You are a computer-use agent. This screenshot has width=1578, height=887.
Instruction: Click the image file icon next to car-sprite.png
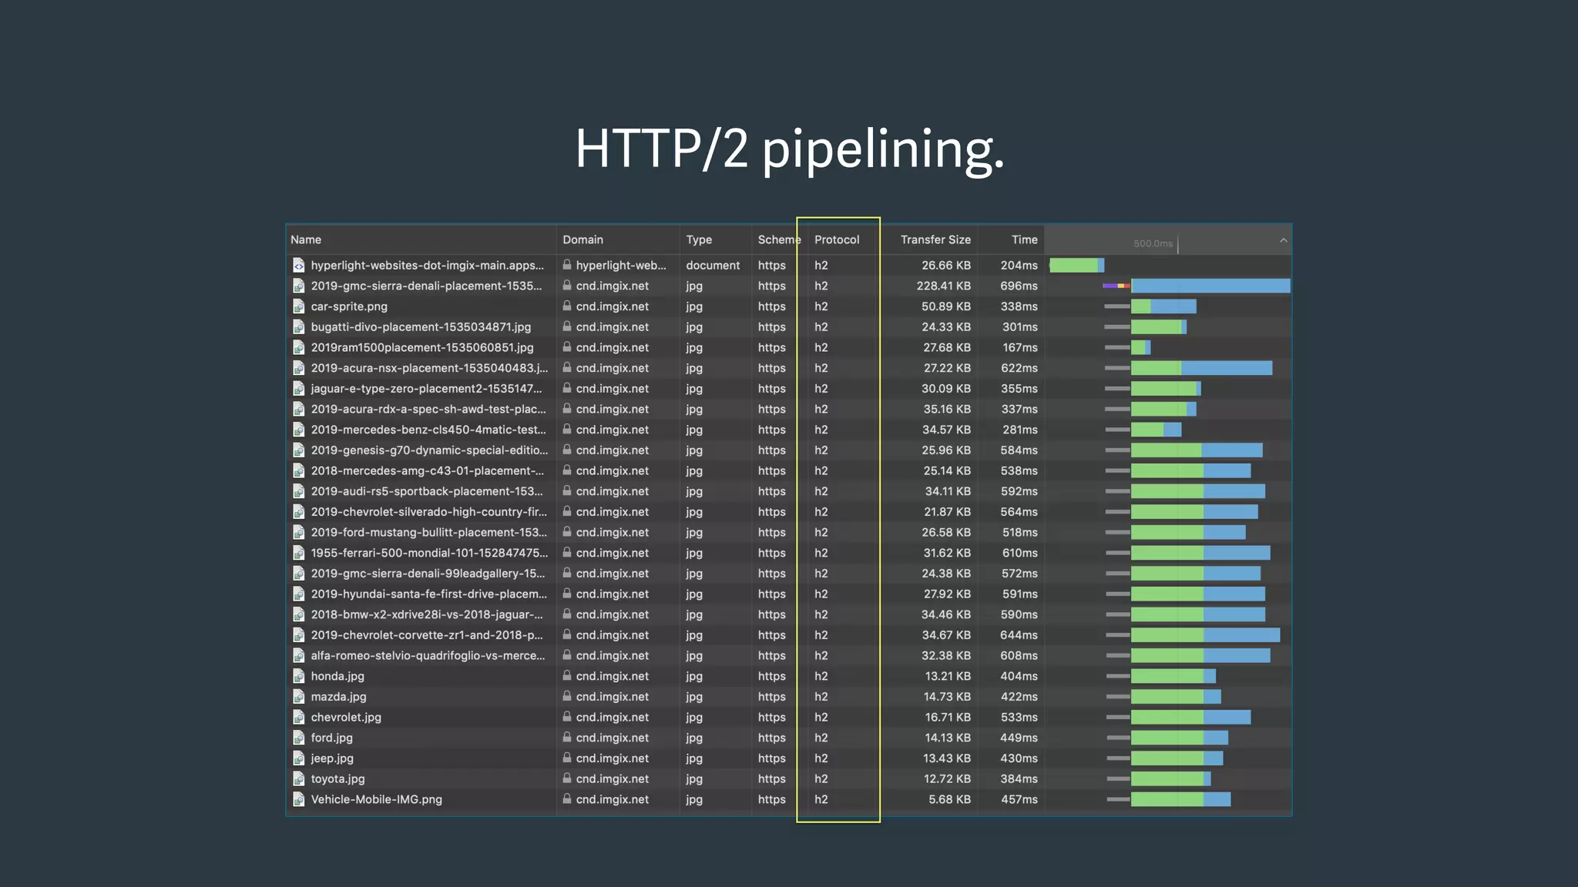click(299, 306)
